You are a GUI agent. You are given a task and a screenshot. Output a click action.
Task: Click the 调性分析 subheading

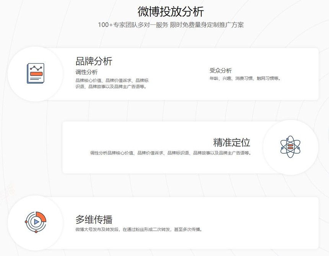86,72
